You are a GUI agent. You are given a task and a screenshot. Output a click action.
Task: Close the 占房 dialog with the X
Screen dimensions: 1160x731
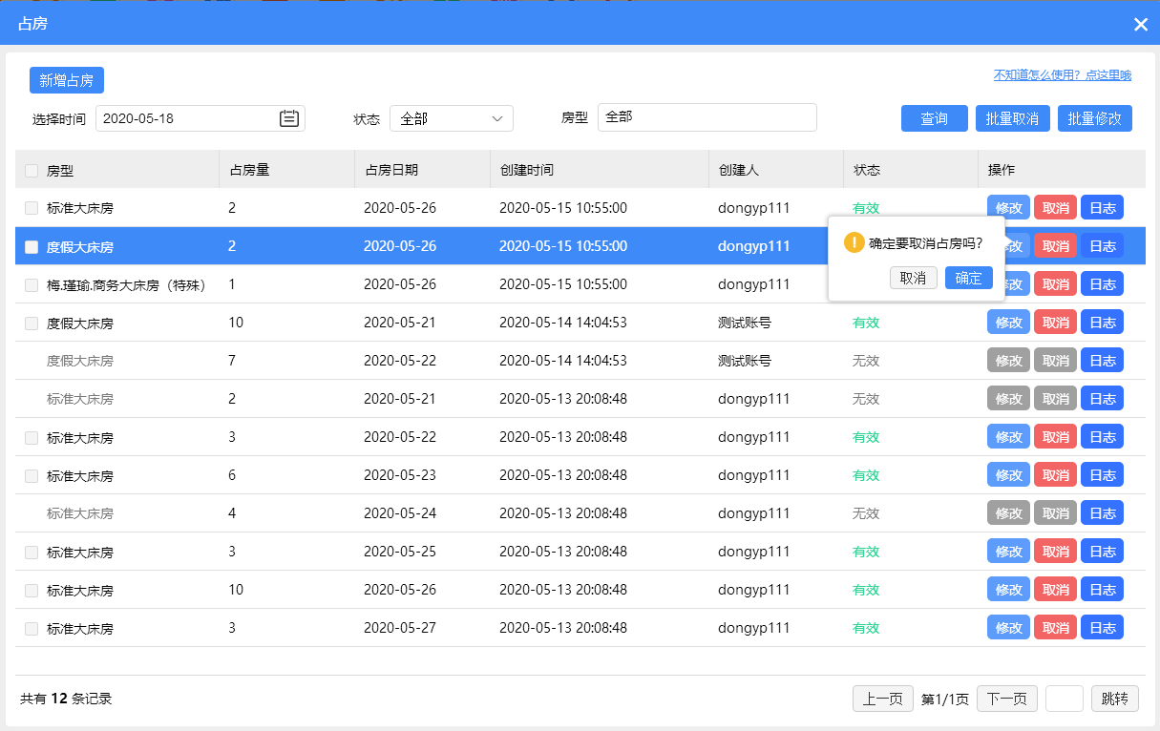click(x=1141, y=24)
